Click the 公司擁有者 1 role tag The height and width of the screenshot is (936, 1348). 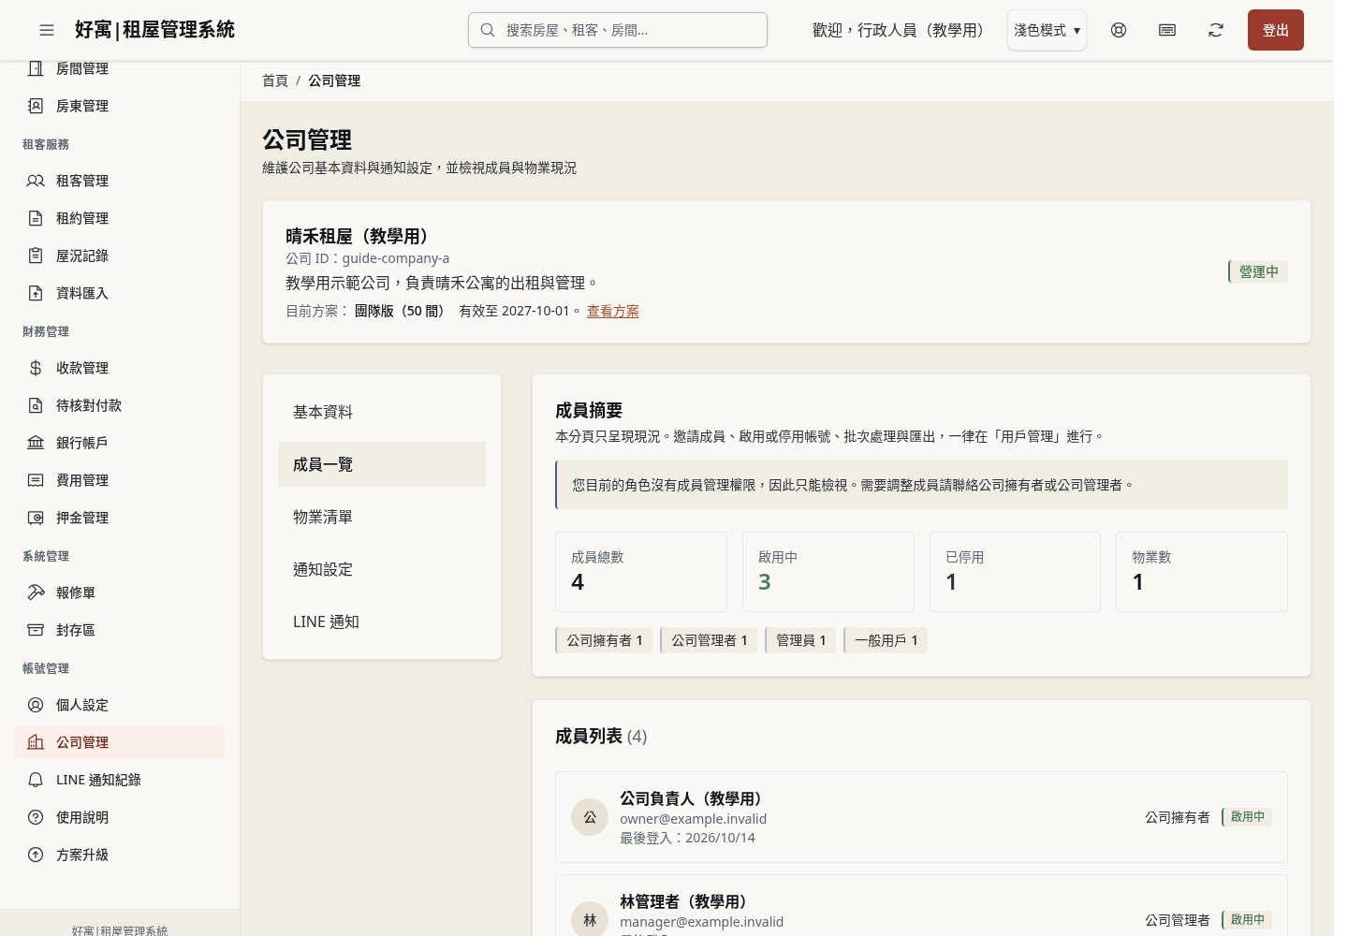pyautogui.click(x=604, y=640)
